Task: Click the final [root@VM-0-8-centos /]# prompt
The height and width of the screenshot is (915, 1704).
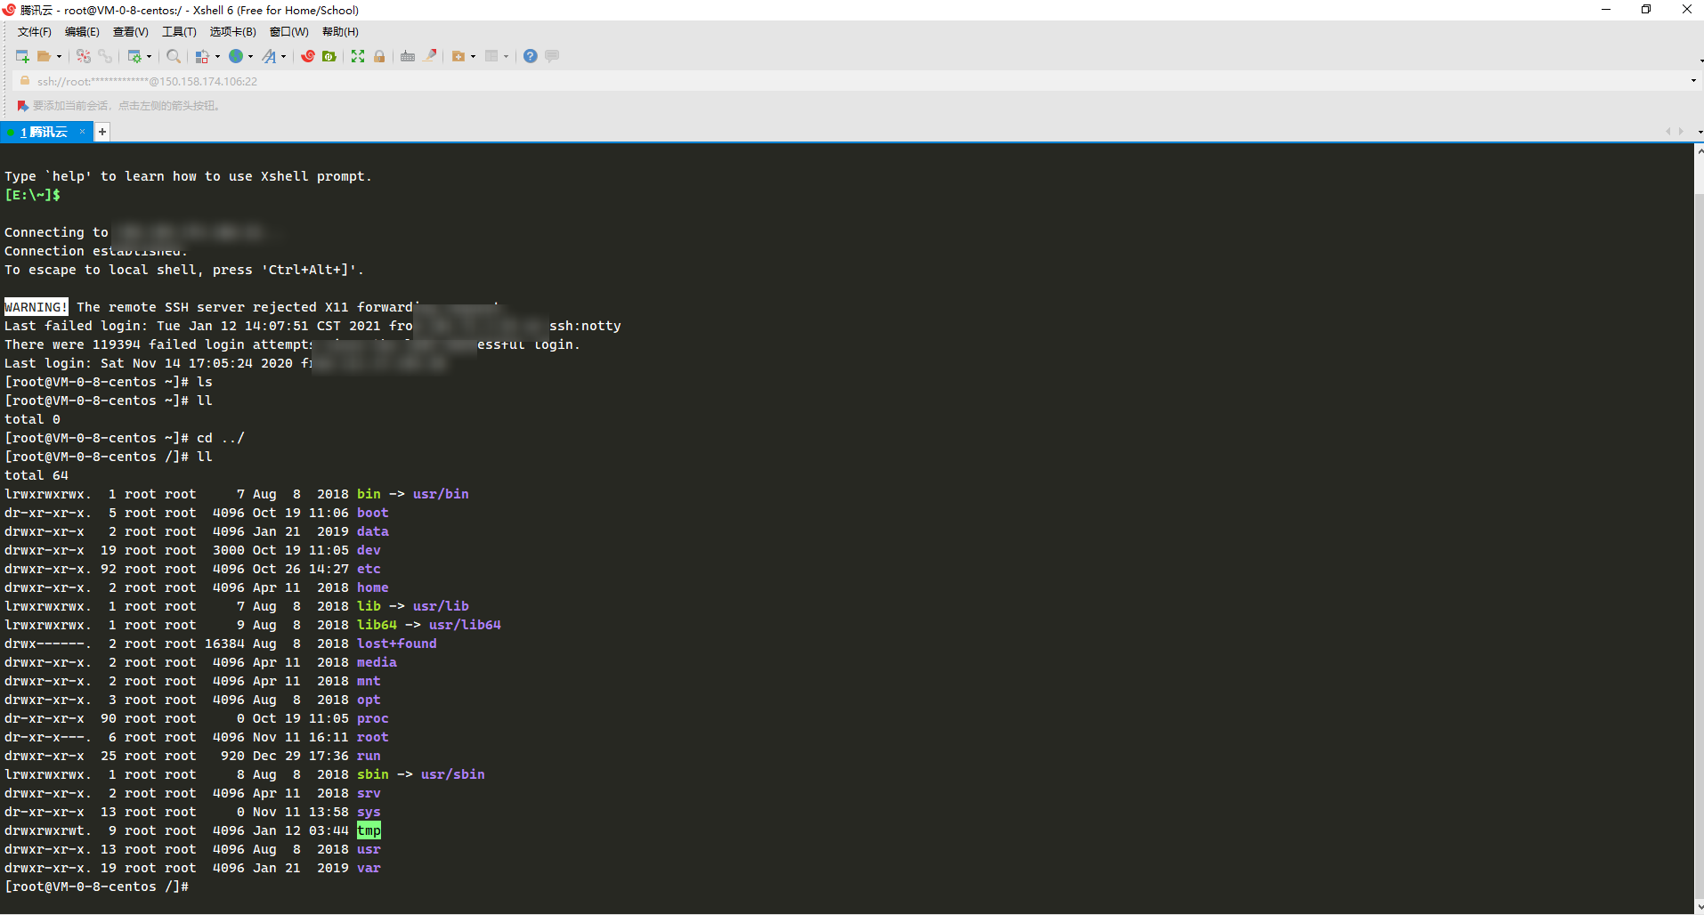Action: [96, 887]
